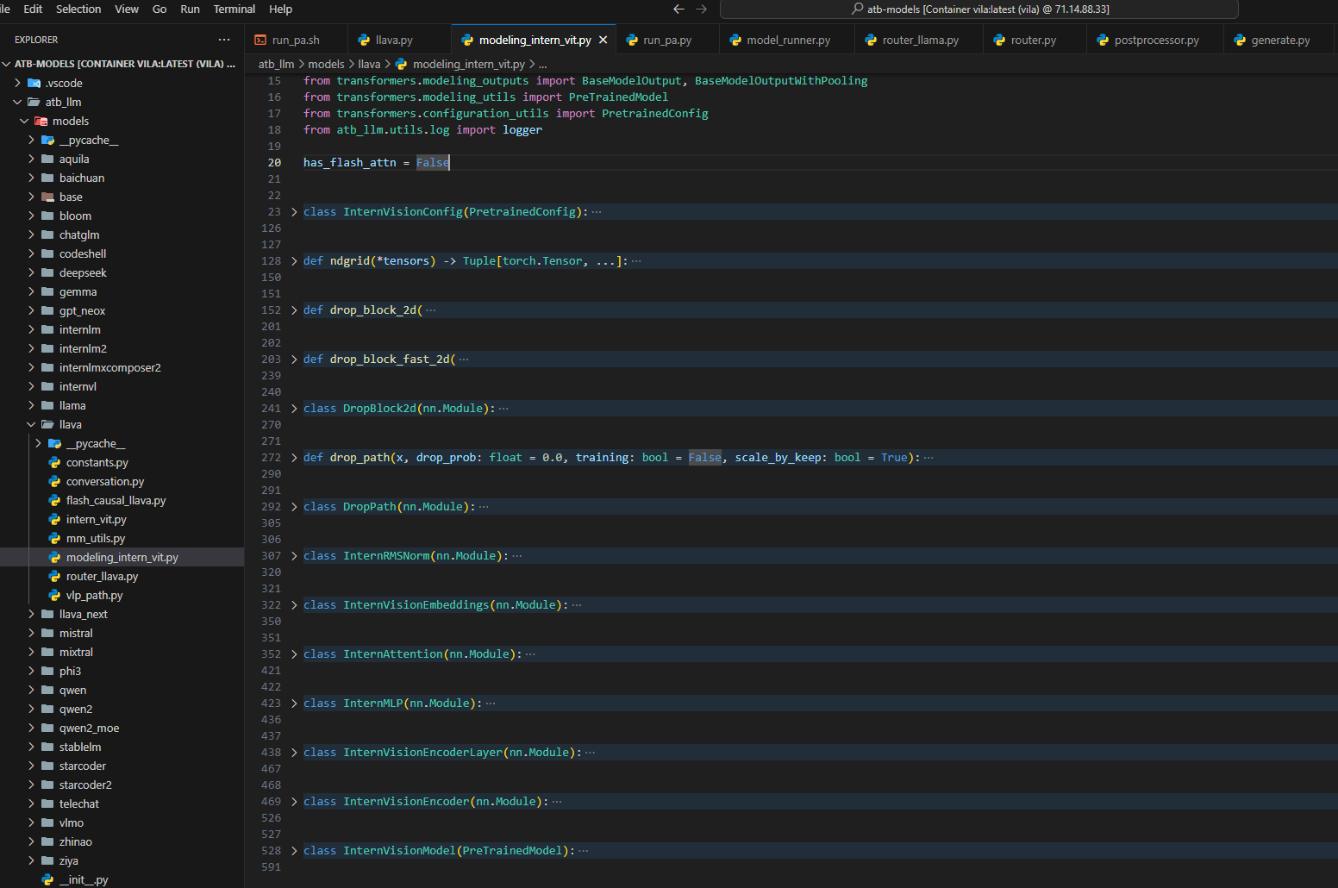Screen dimensions: 1338x888
Task: Click the search icon in command center
Action: point(857,9)
